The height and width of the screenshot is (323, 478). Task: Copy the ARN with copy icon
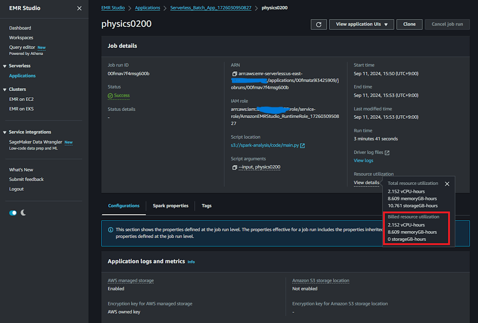tap(234, 74)
